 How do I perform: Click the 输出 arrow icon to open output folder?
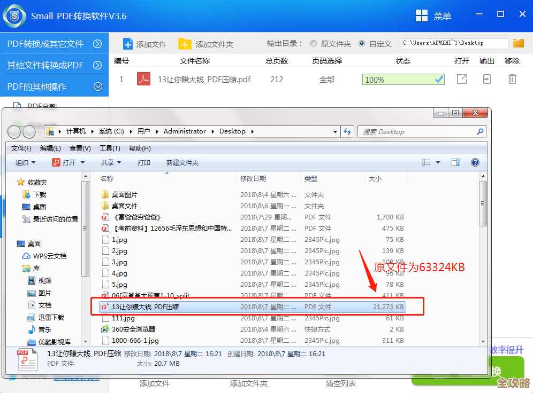(x=486, y=78)
